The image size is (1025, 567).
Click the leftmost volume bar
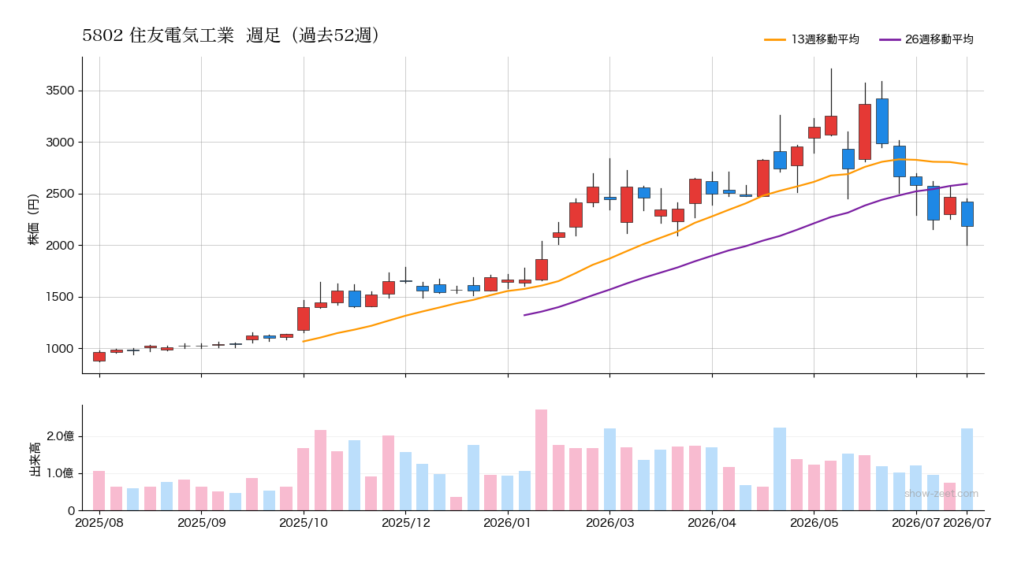pyautogui.click(x=99, y=491)
